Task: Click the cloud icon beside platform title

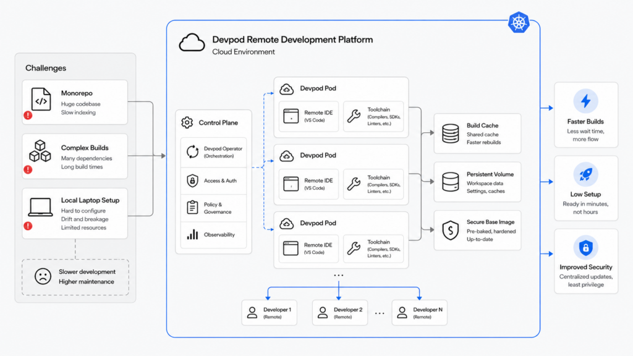Action: click(x=192, y=43)
